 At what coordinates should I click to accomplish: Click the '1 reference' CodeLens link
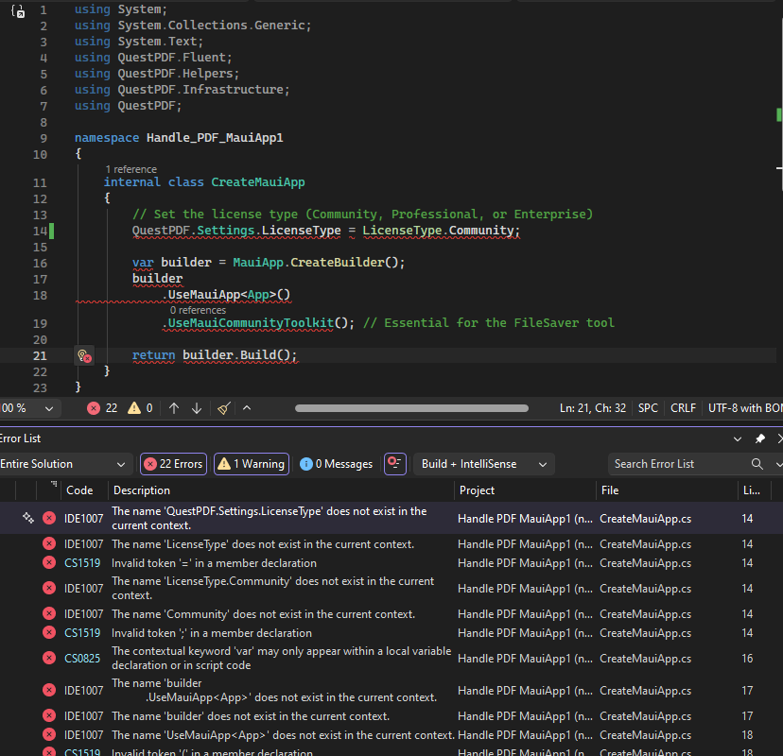point(130,170)
